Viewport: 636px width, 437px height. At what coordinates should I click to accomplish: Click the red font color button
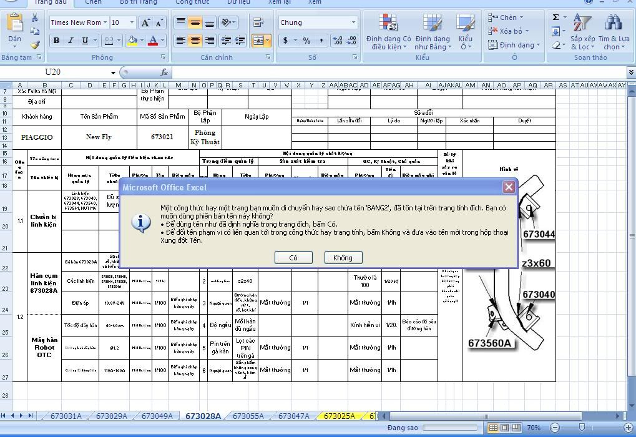[x=153, y=40]
